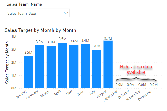167x111 pixels.
Task: Click the June bar
Action: 85,66
